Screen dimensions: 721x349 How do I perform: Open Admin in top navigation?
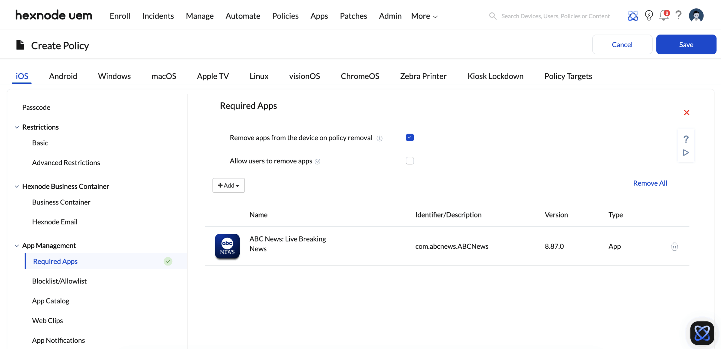coord(390,16)
